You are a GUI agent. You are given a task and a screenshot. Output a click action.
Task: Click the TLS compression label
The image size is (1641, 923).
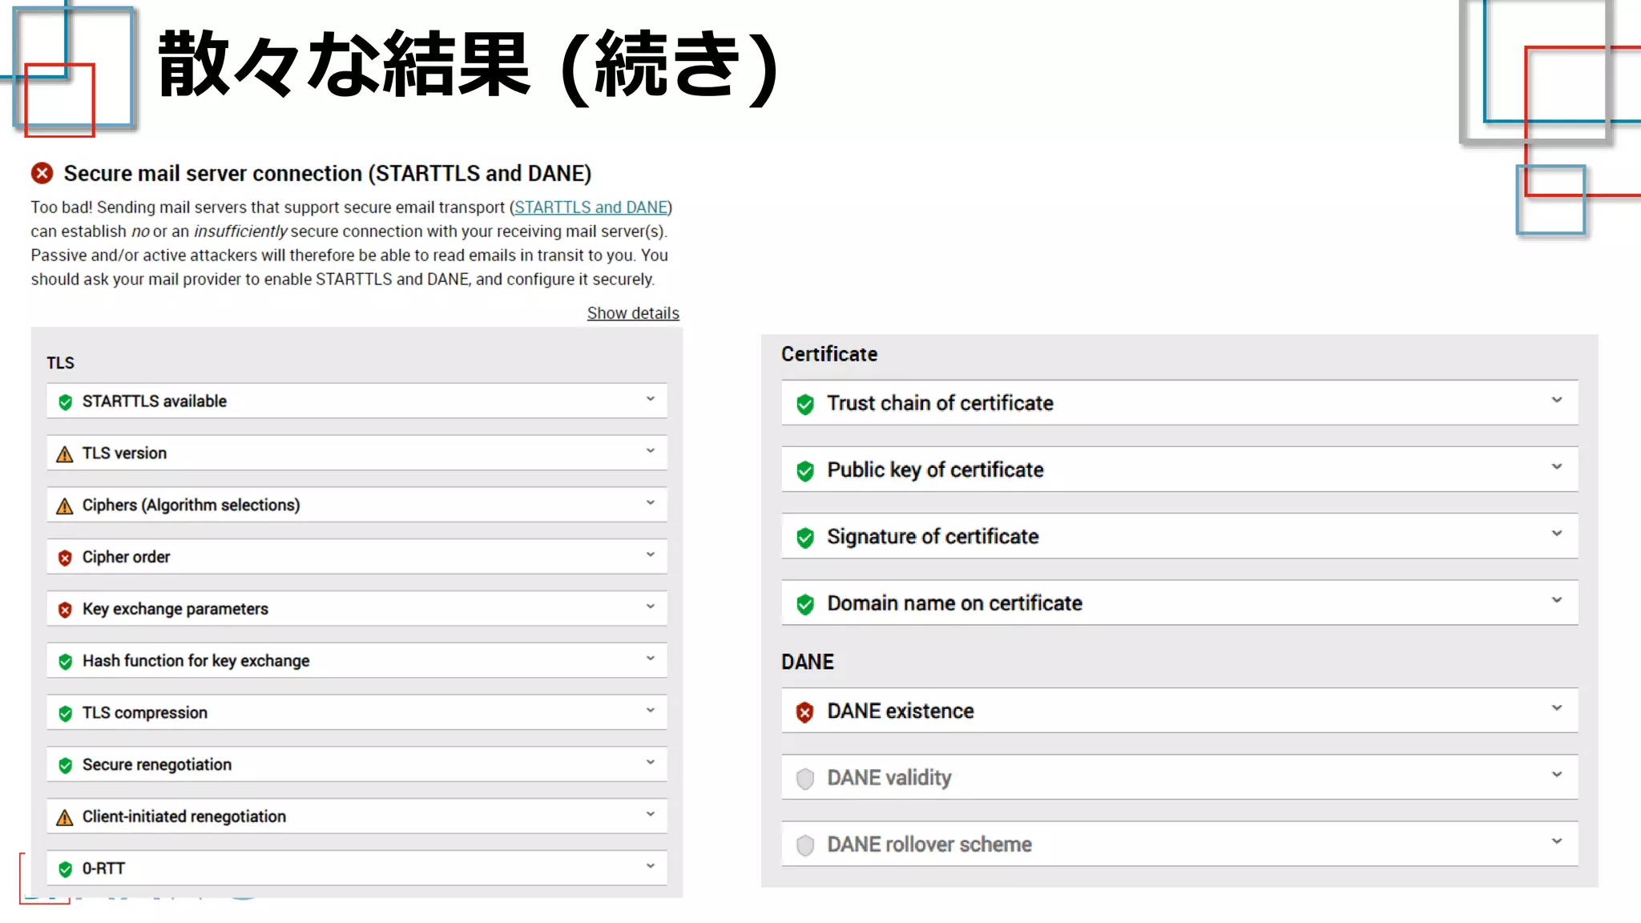pyautogui.click(x=145, y=713)
